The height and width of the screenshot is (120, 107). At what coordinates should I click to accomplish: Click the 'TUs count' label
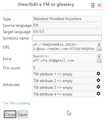click(11, 68)
